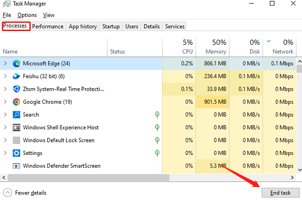Sort processes by Memory column header
302x202 pixels.
tap(215, 47)
